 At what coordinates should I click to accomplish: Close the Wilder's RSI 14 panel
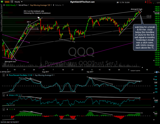coord(4,95)
